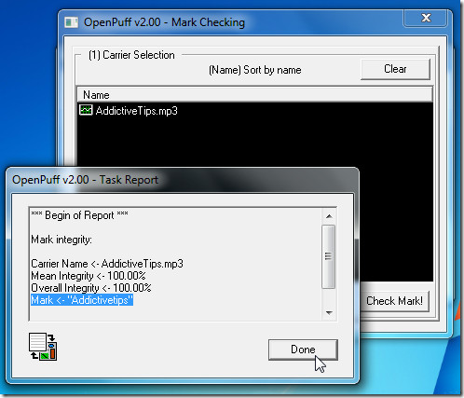Click Check Mark! in Mark Checking window
The height and width of the screenshot is (398, 464).
click(x=394, y=301)
